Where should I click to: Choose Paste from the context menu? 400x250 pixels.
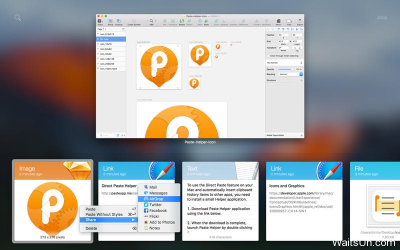tap(108, 209)
